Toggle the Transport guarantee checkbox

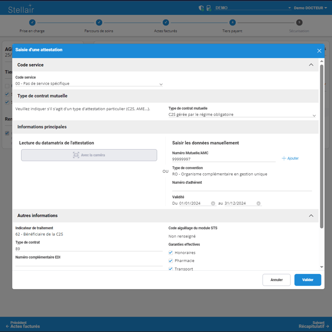(x=170, y=269)
